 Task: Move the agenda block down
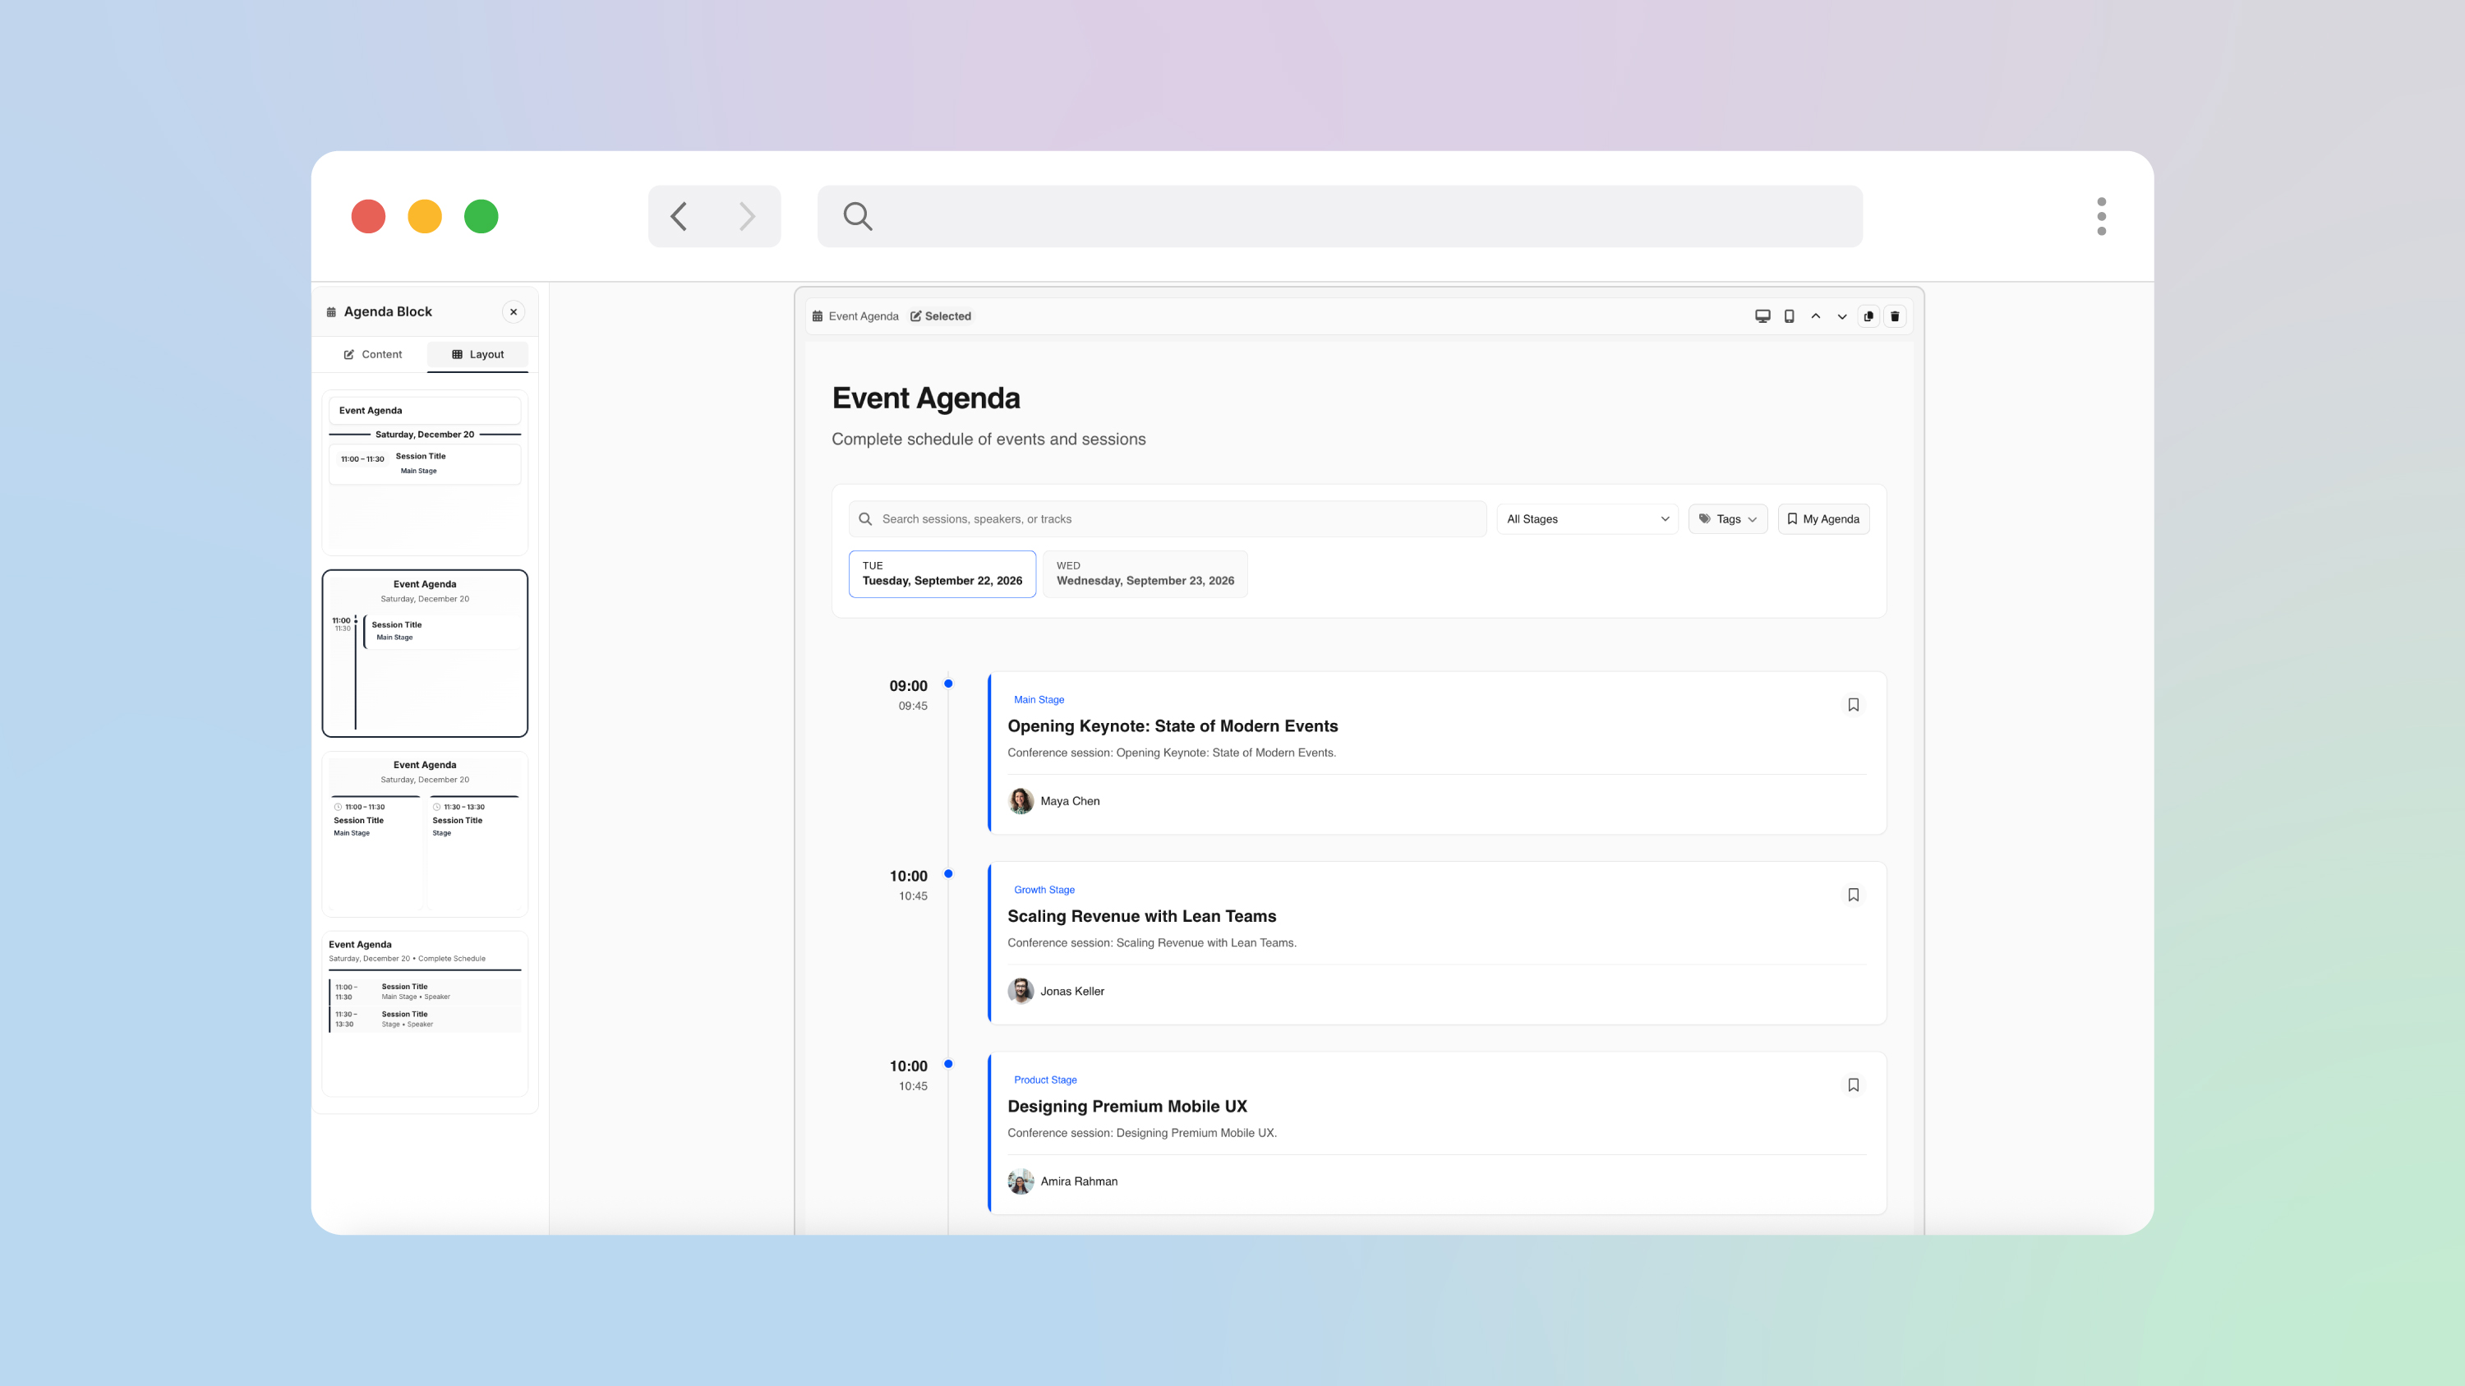click(1842, 315)
